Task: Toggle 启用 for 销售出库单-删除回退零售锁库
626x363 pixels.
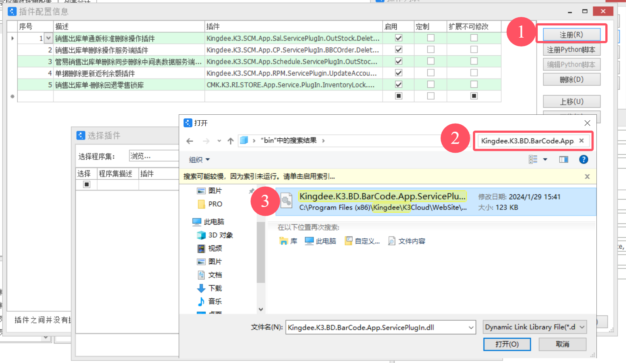Action: [398, 84]
